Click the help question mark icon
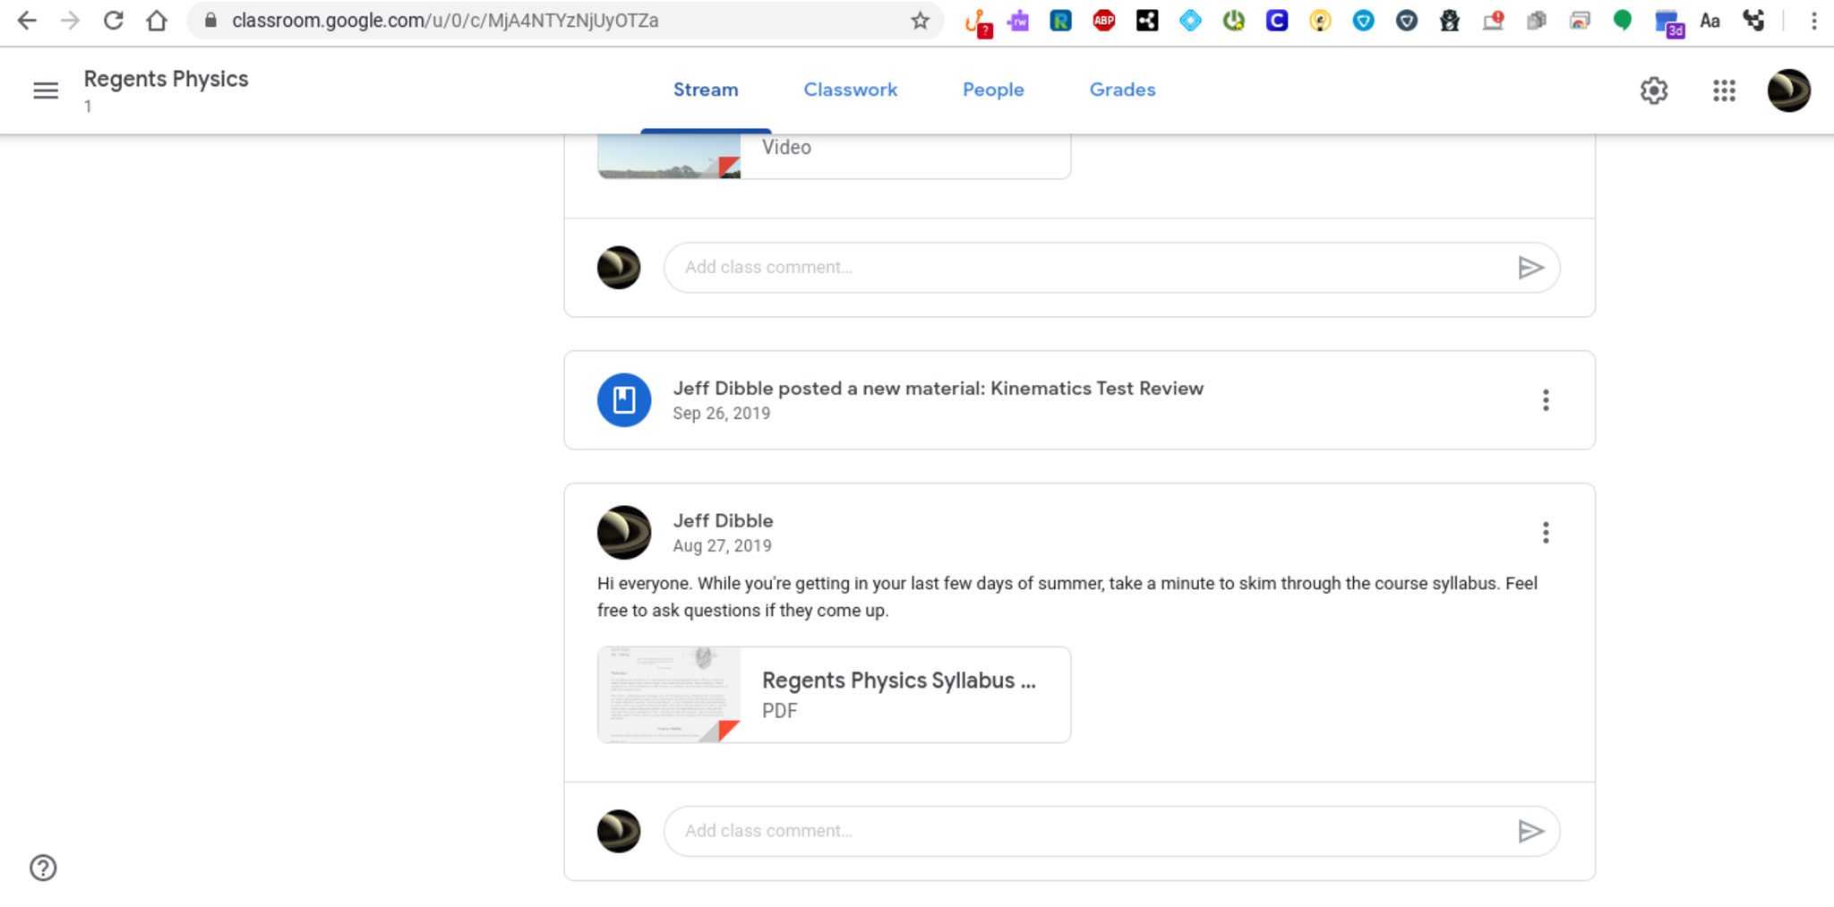The height and width of the screenshot is (907, 1834). (x=43, y=868)
